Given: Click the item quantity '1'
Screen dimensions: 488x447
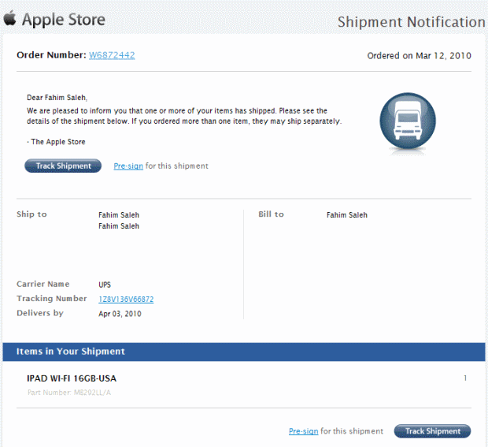Looking at the screenshot, I should point(465,378).
